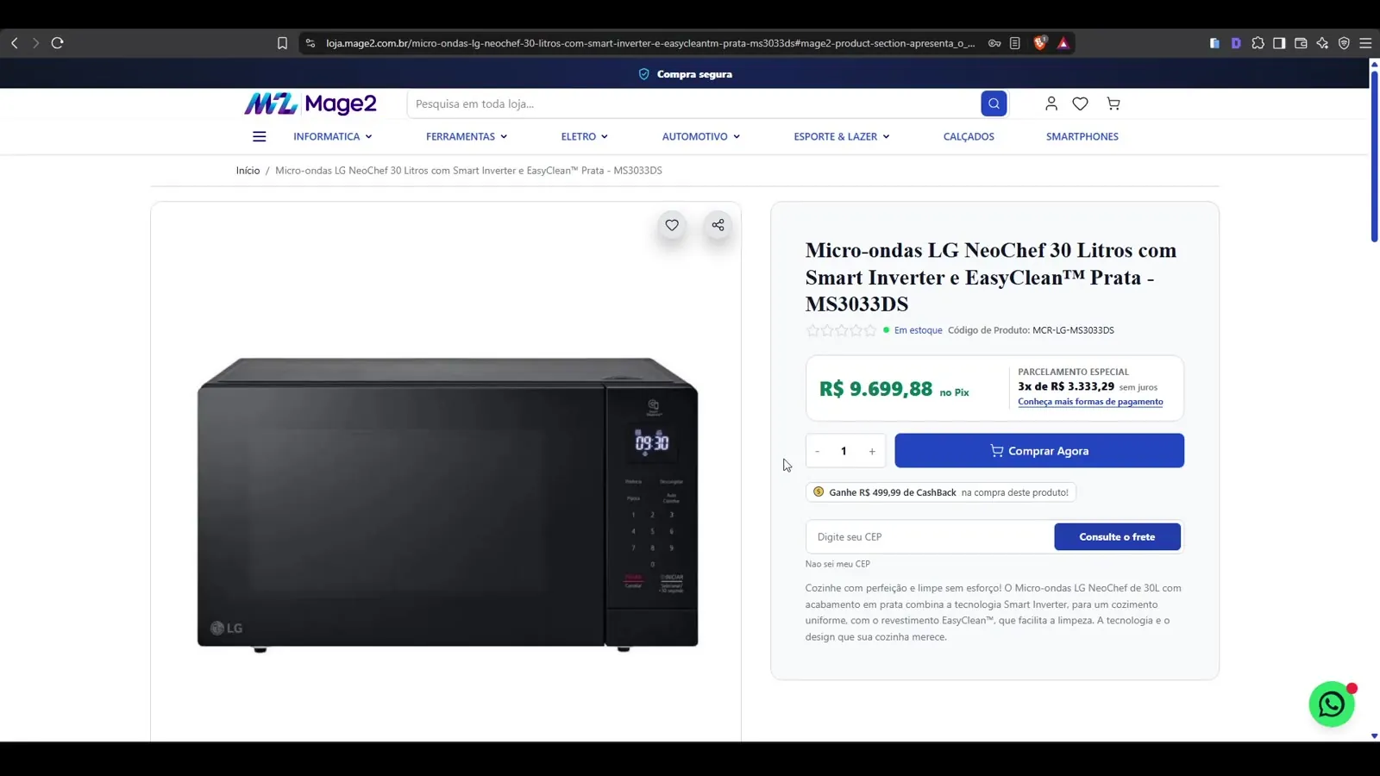Click the Compra segura banner text

(x=694, y=74)
